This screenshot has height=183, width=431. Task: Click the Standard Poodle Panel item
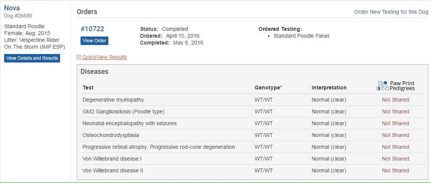tap(301, 36)
